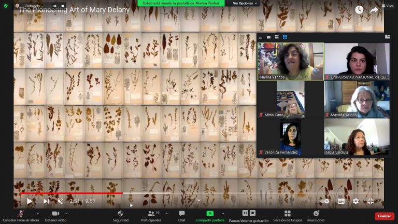Click the video share arrow icon

point(374,10)
